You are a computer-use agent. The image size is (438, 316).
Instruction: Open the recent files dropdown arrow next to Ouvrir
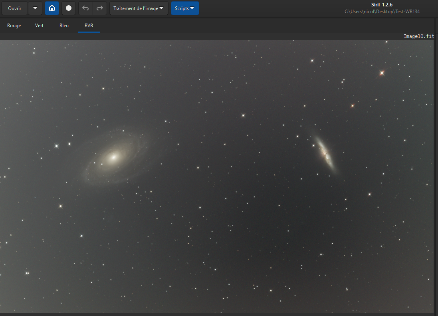[35, 8]
